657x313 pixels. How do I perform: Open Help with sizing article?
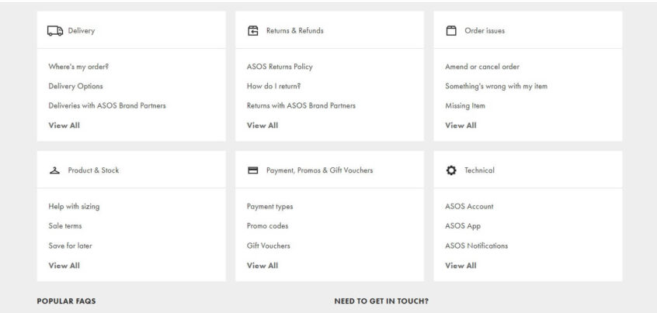74,206
